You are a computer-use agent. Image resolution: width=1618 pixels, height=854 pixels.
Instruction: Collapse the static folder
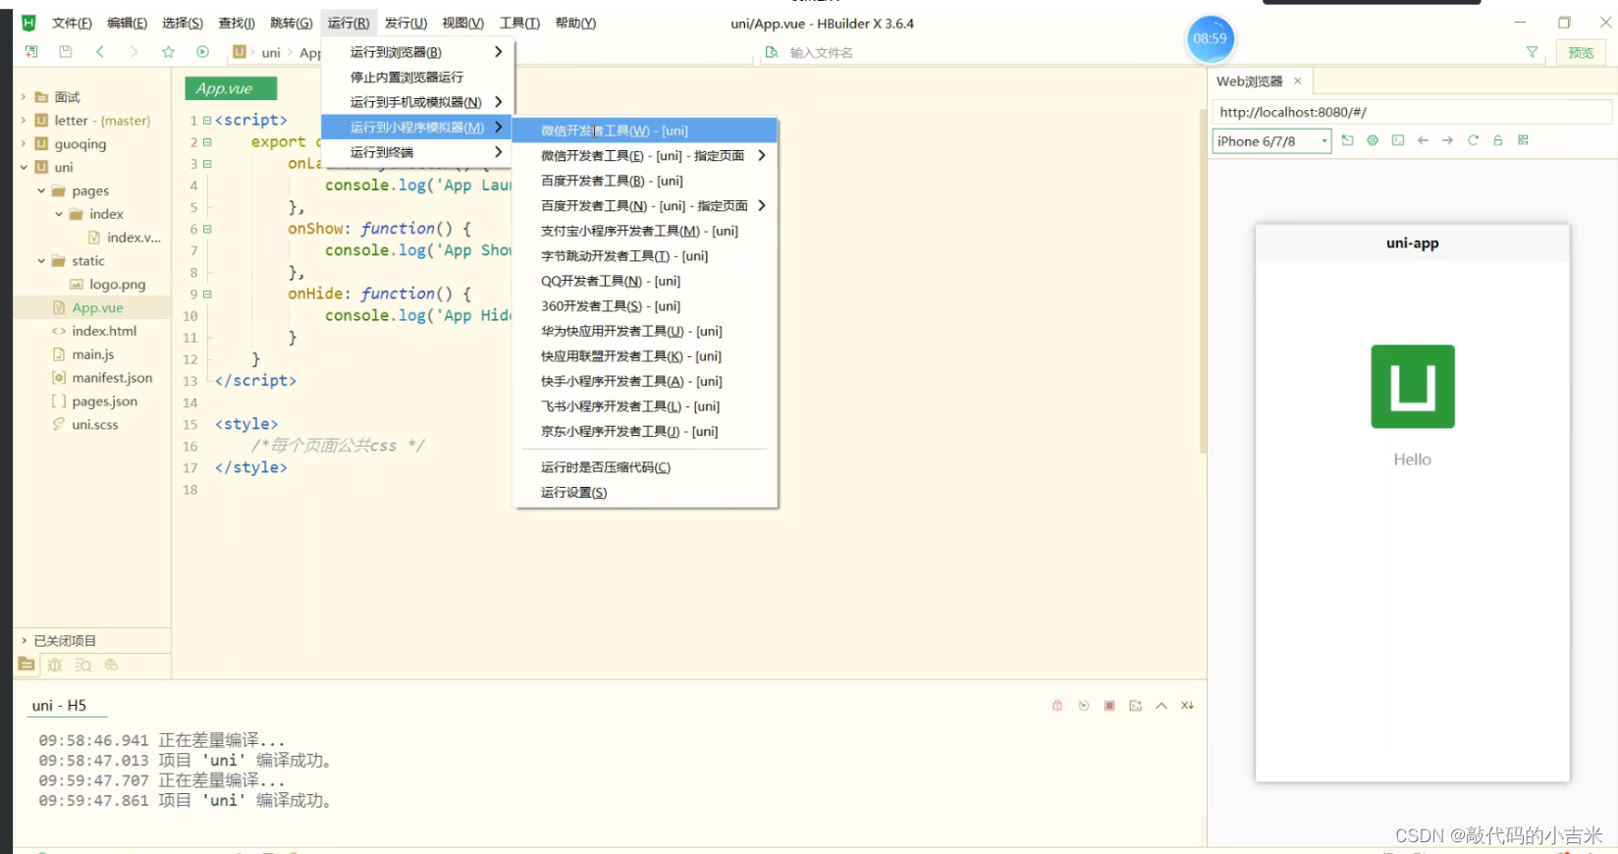click(41, 261)
